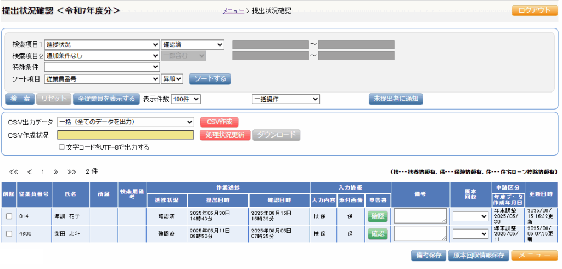Tick the delete checkbox for employee 014
Viewport: 562px width, 269px height.
9,216
